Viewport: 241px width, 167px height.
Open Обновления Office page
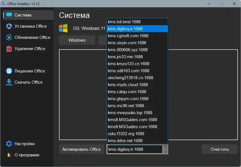pyautogui.click(x=33, y=37)
